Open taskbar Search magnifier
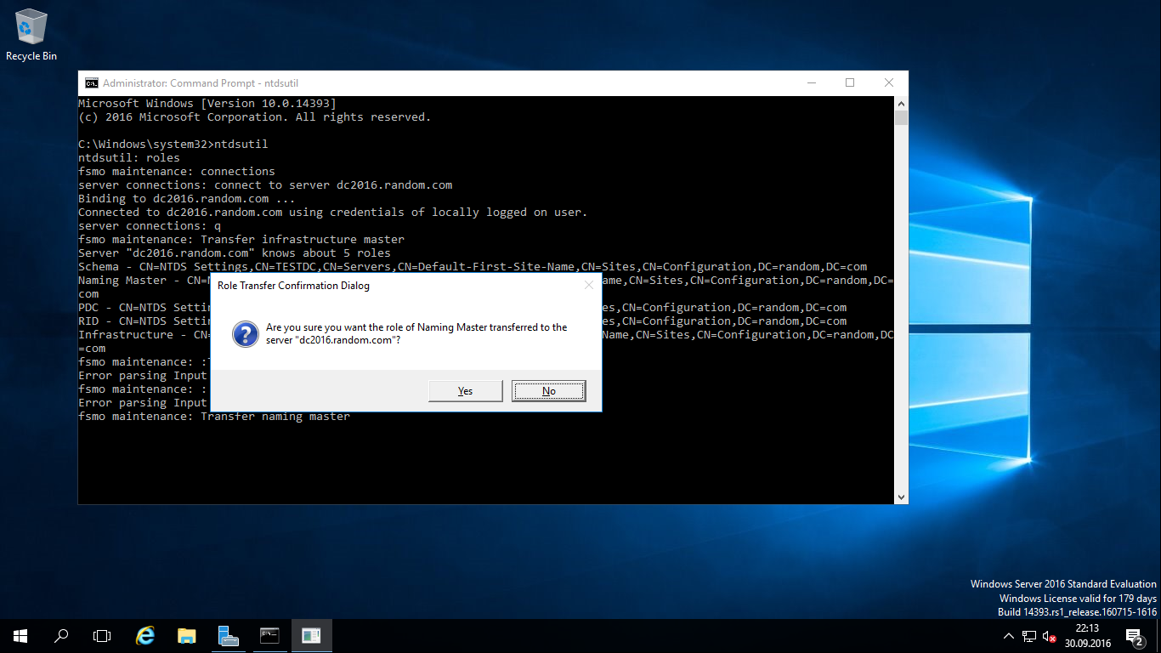The width and height of the screenshot is (1161, 653). coord(61,635)
